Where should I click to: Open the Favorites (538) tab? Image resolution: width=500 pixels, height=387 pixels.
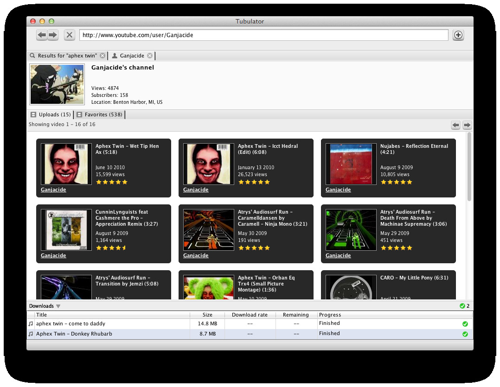pyautogui.click(x=99, y=114)
